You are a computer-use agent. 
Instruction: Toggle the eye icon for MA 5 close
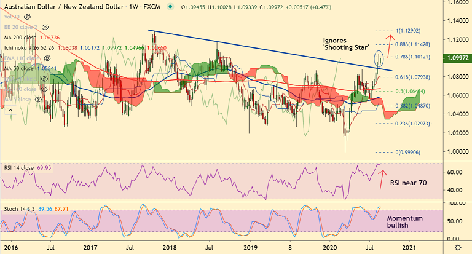click(38, 100)
